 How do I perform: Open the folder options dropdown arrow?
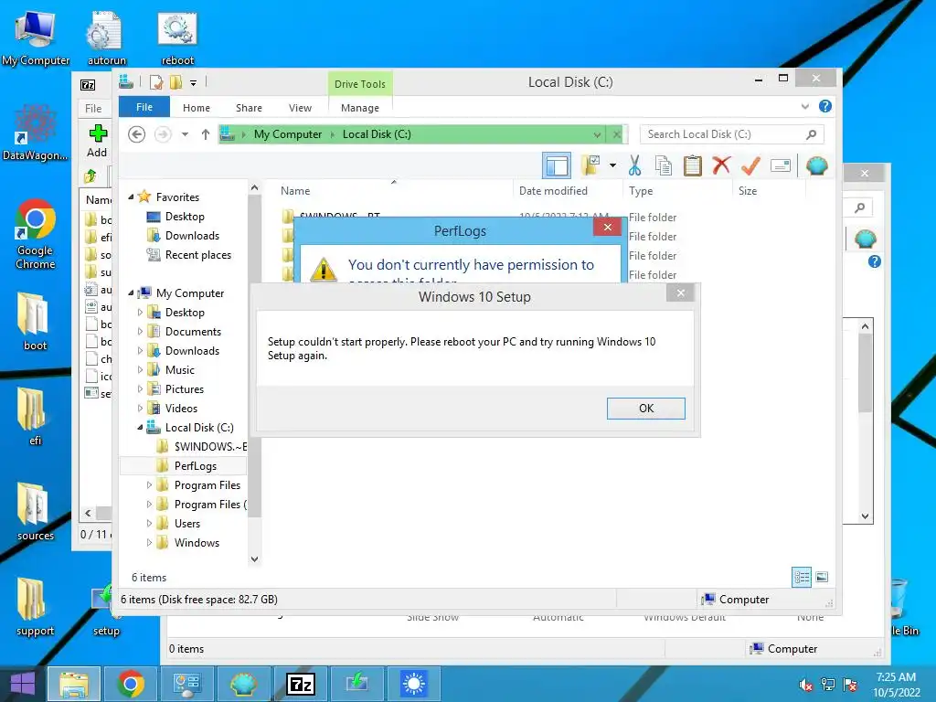pyautogui.click(x=612, y=165)
